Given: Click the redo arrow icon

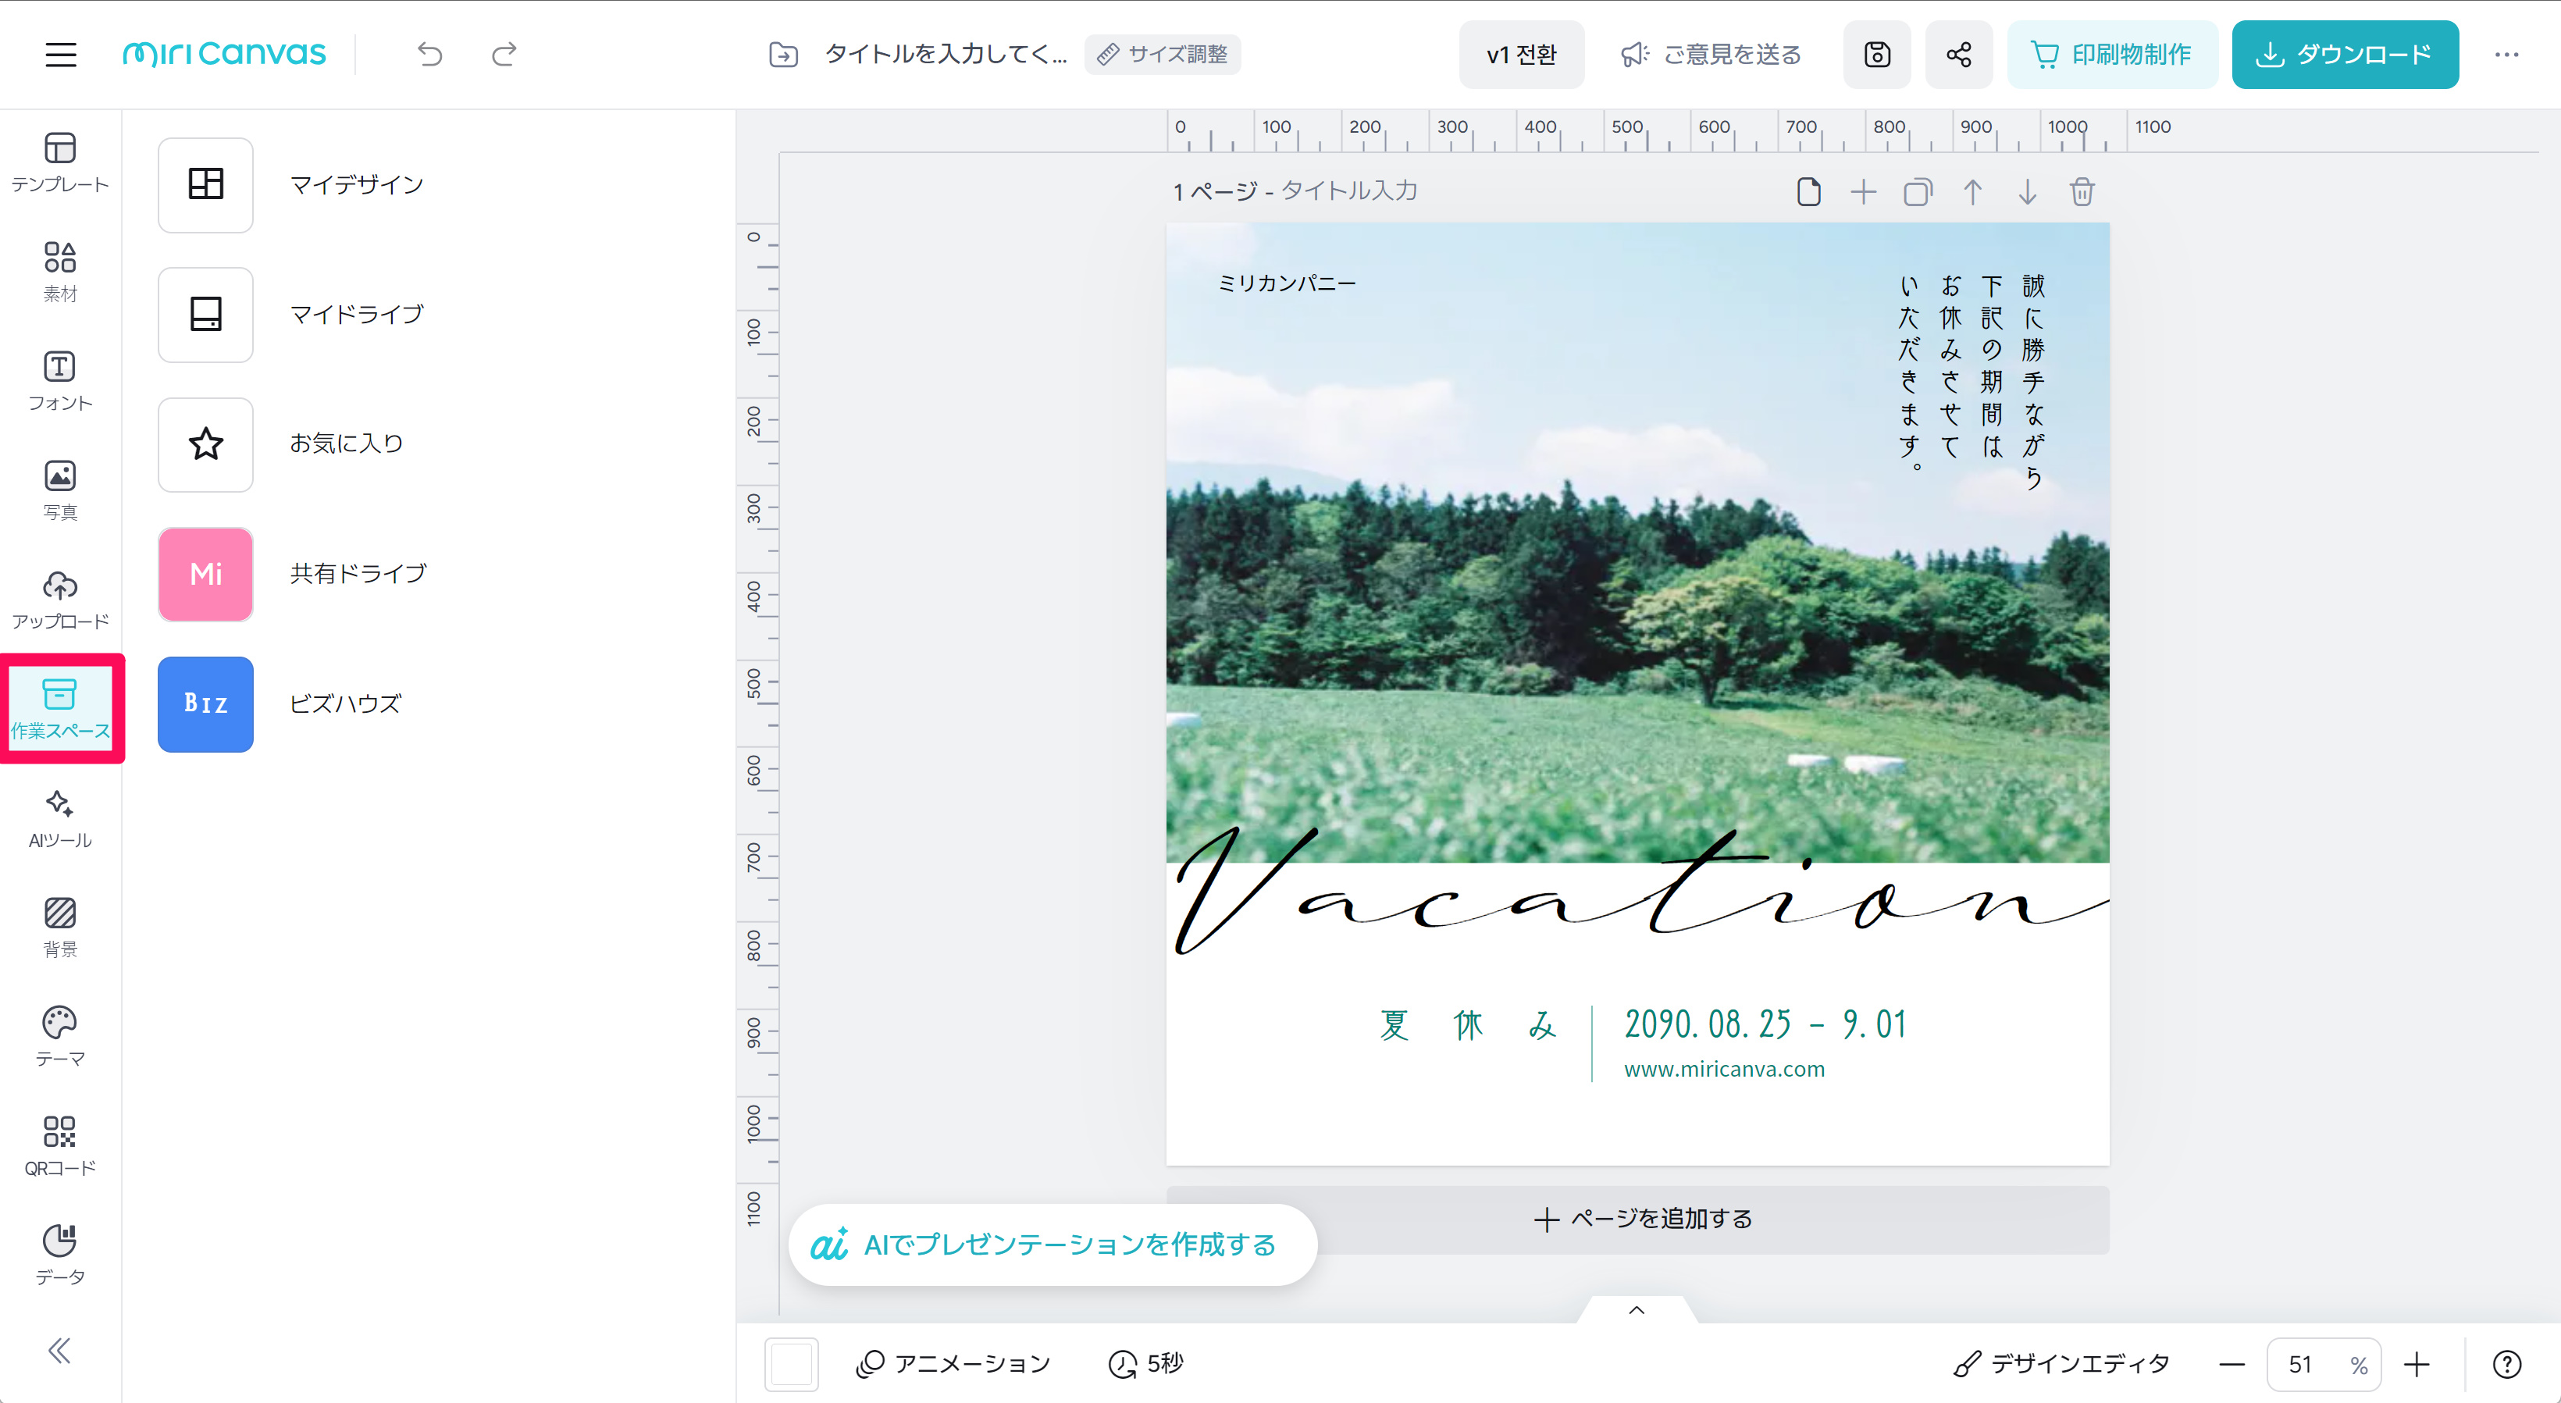Looking at the screenshot, I should point(504,54).
